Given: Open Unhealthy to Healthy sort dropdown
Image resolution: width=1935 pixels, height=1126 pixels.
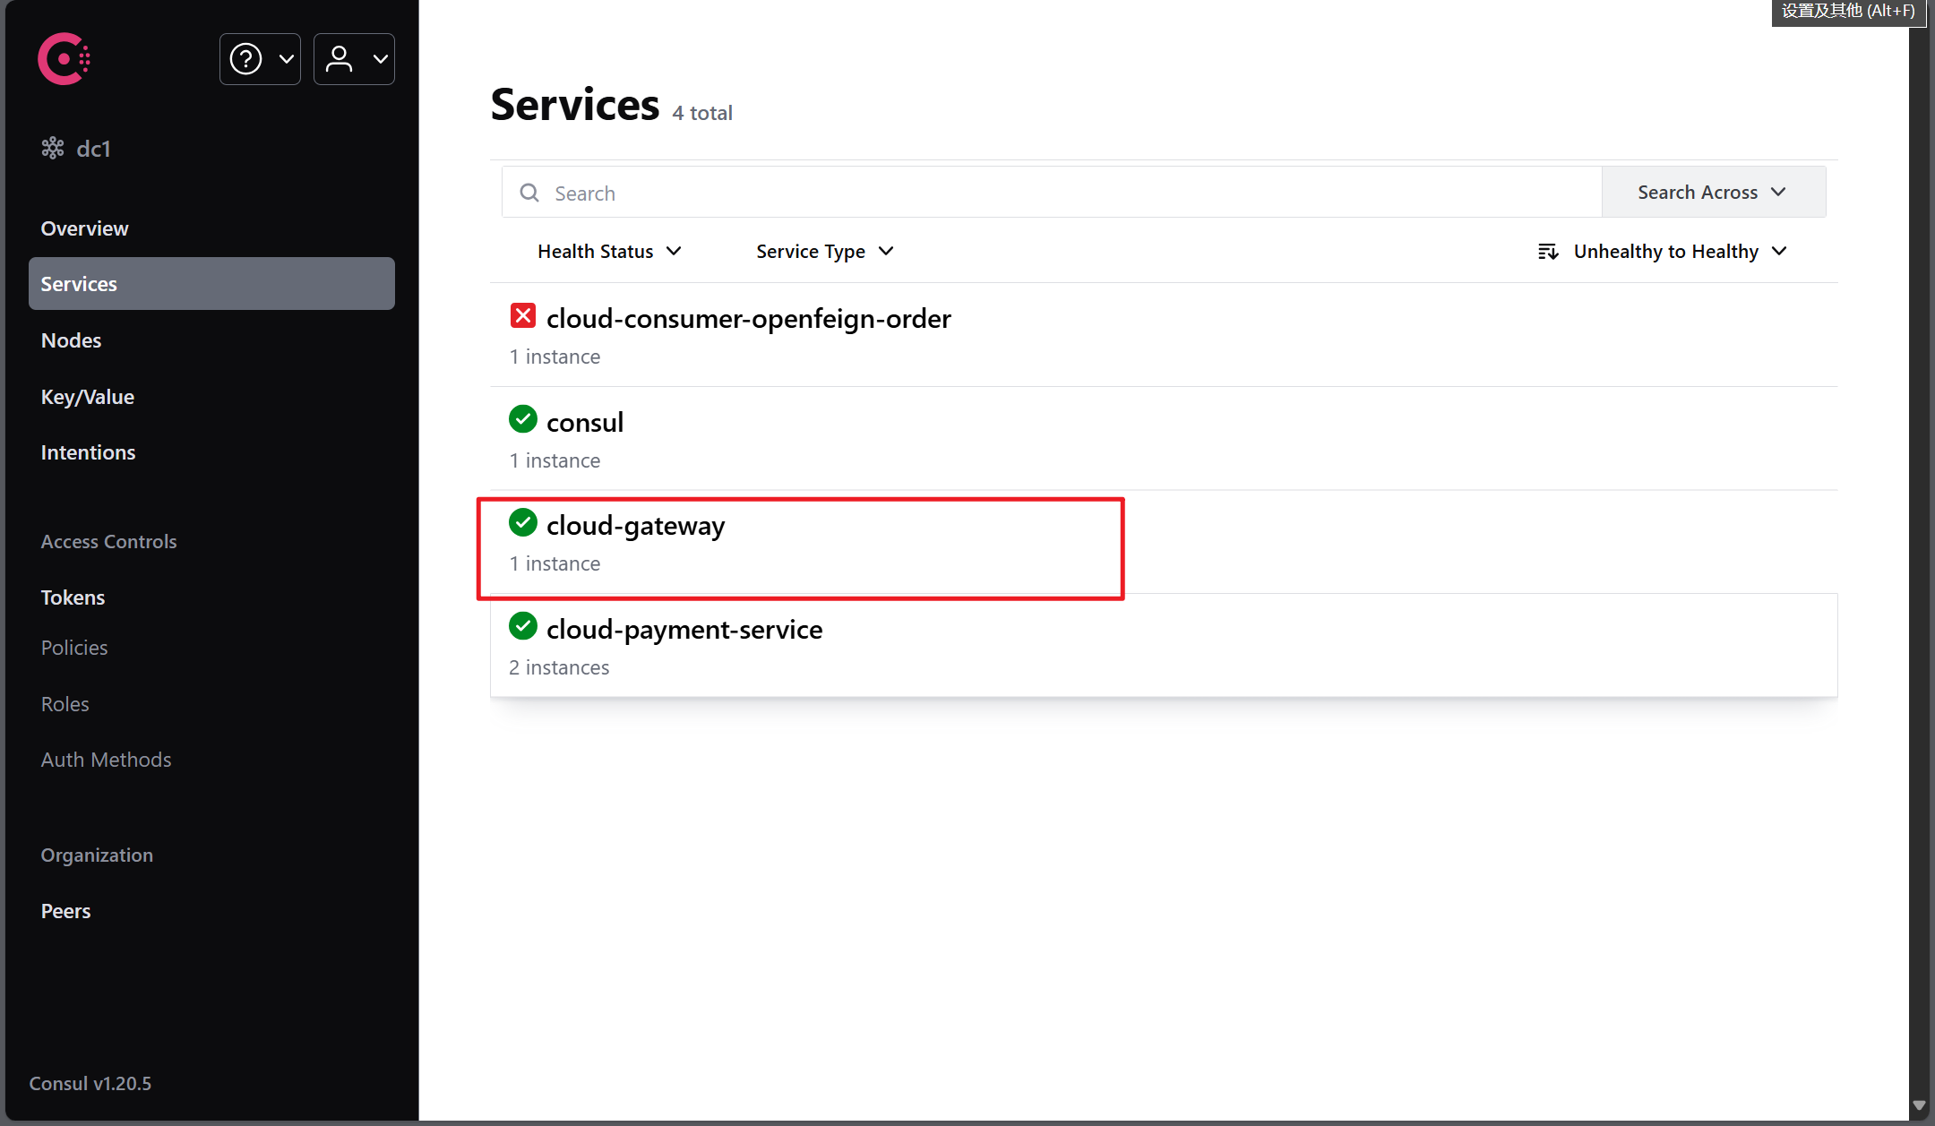Looking at the screenshot, I should point(1680,252).
